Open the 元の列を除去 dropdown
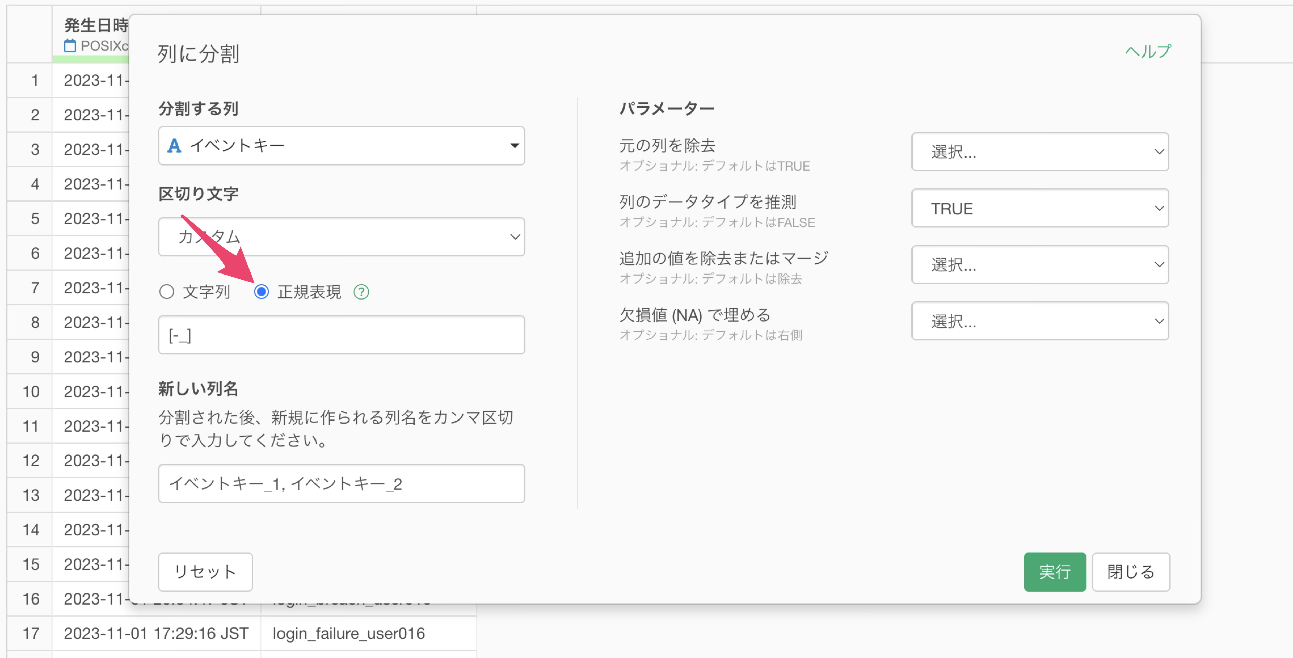1293x658 pixels. click(x=1039, y=152)
